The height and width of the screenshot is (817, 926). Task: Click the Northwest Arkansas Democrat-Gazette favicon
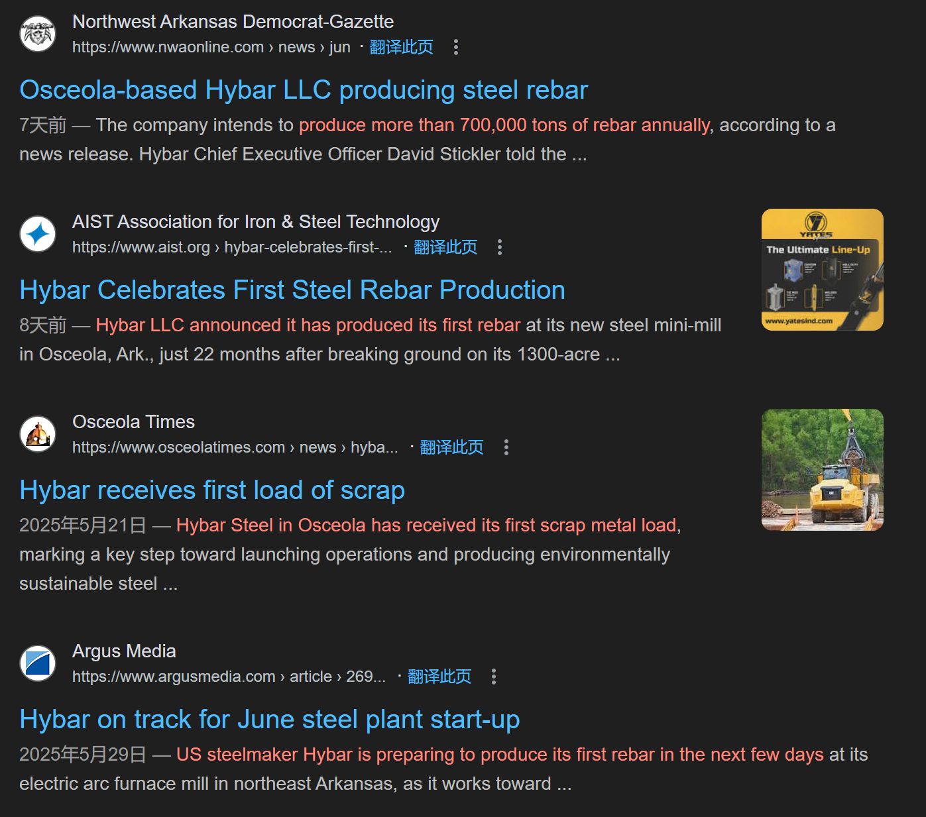38,34
